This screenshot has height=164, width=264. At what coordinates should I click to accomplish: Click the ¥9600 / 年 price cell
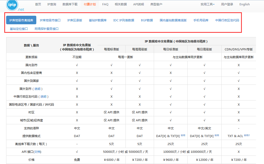tap(171, 160)
